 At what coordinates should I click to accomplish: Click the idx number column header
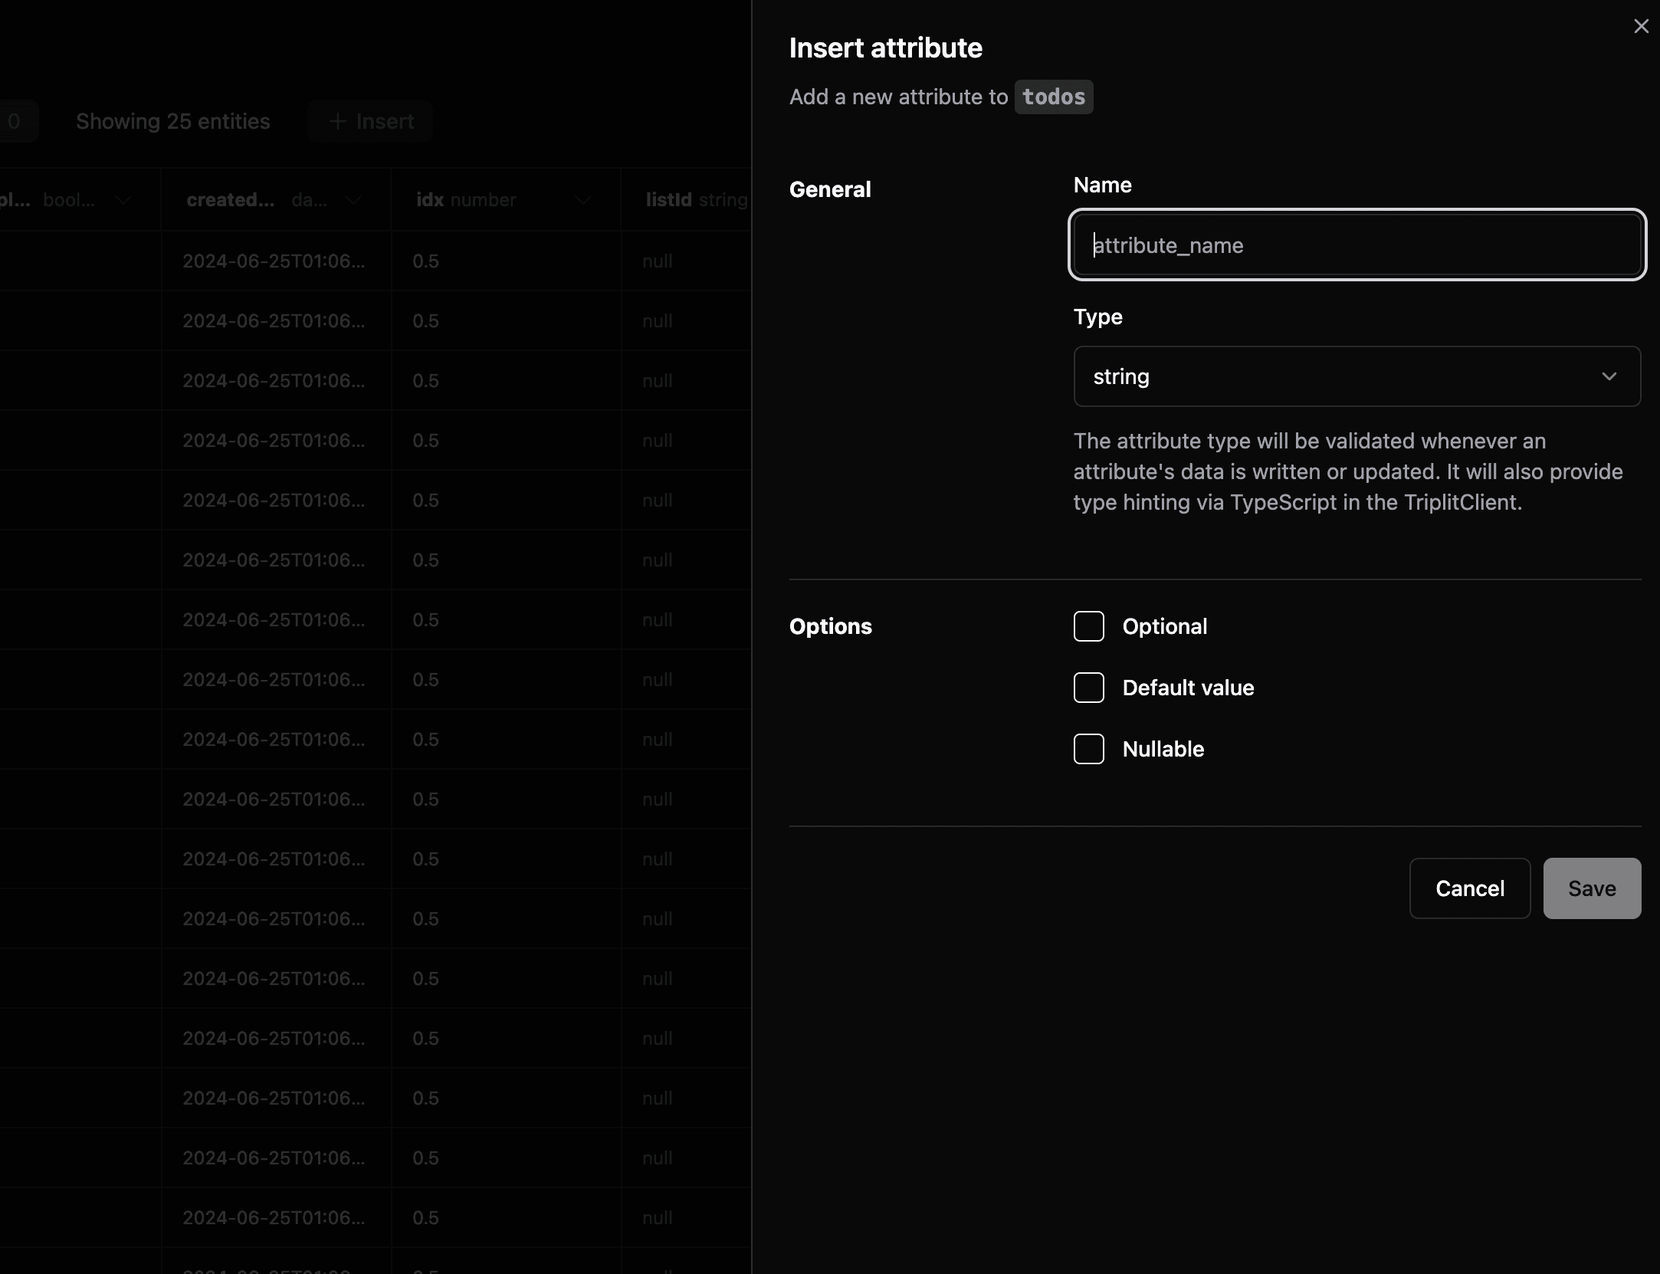click(466, 200)
